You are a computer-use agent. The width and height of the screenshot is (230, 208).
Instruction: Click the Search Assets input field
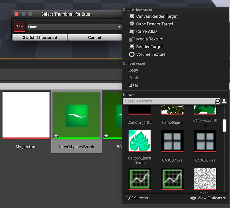pos(169,101)
